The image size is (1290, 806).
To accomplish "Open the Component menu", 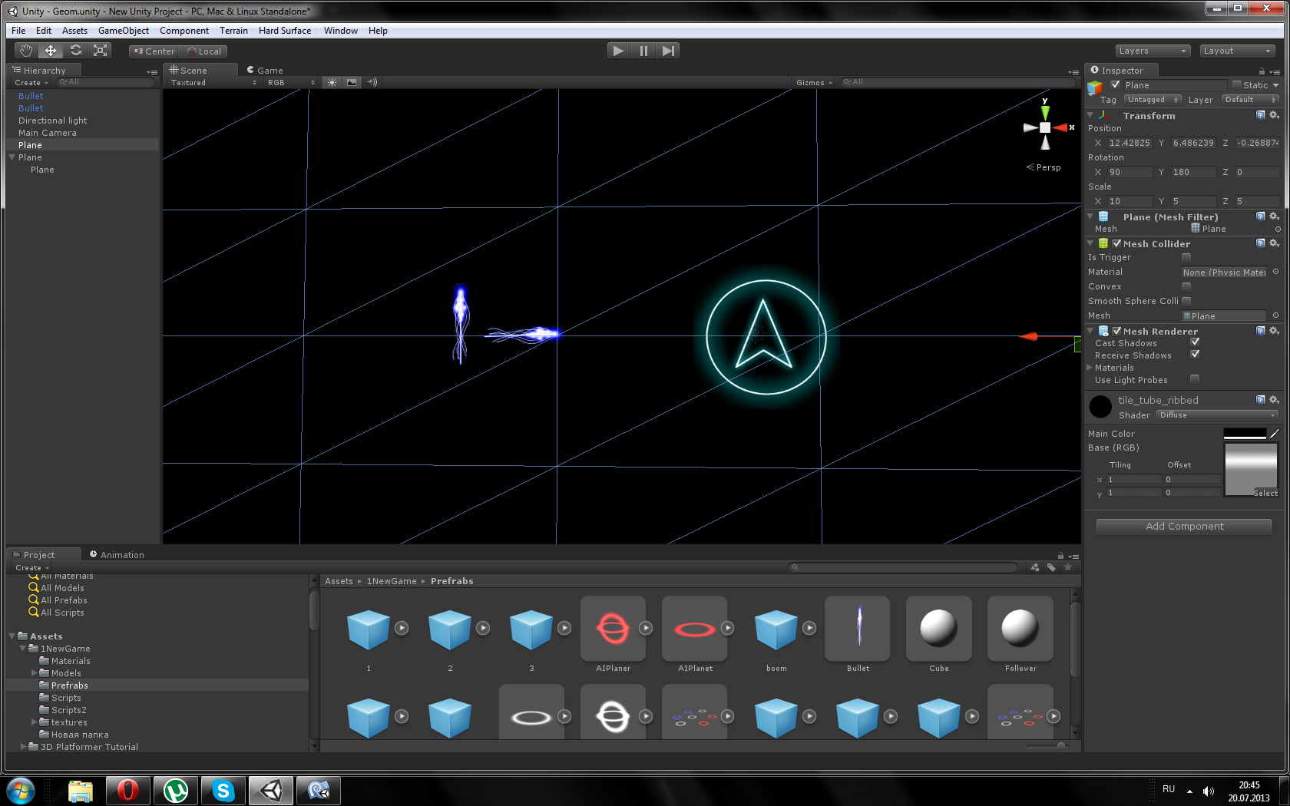I will tap(184, 31).
